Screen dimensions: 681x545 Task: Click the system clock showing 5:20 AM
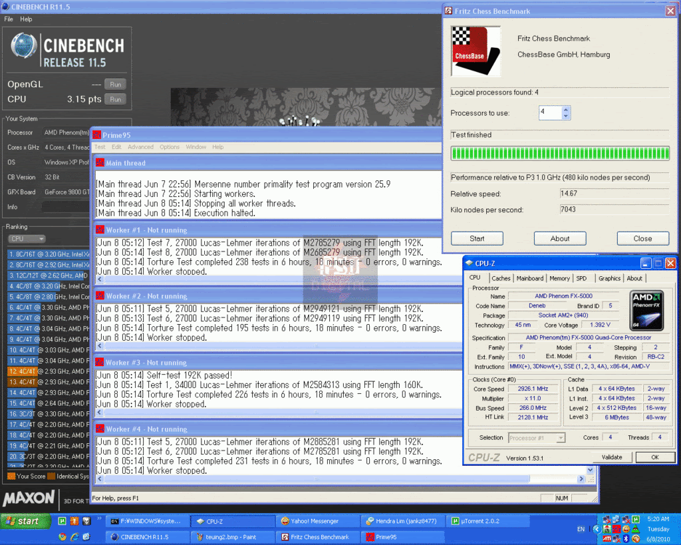tap(658, 519)
